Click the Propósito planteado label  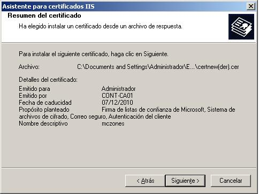[44, 110]
